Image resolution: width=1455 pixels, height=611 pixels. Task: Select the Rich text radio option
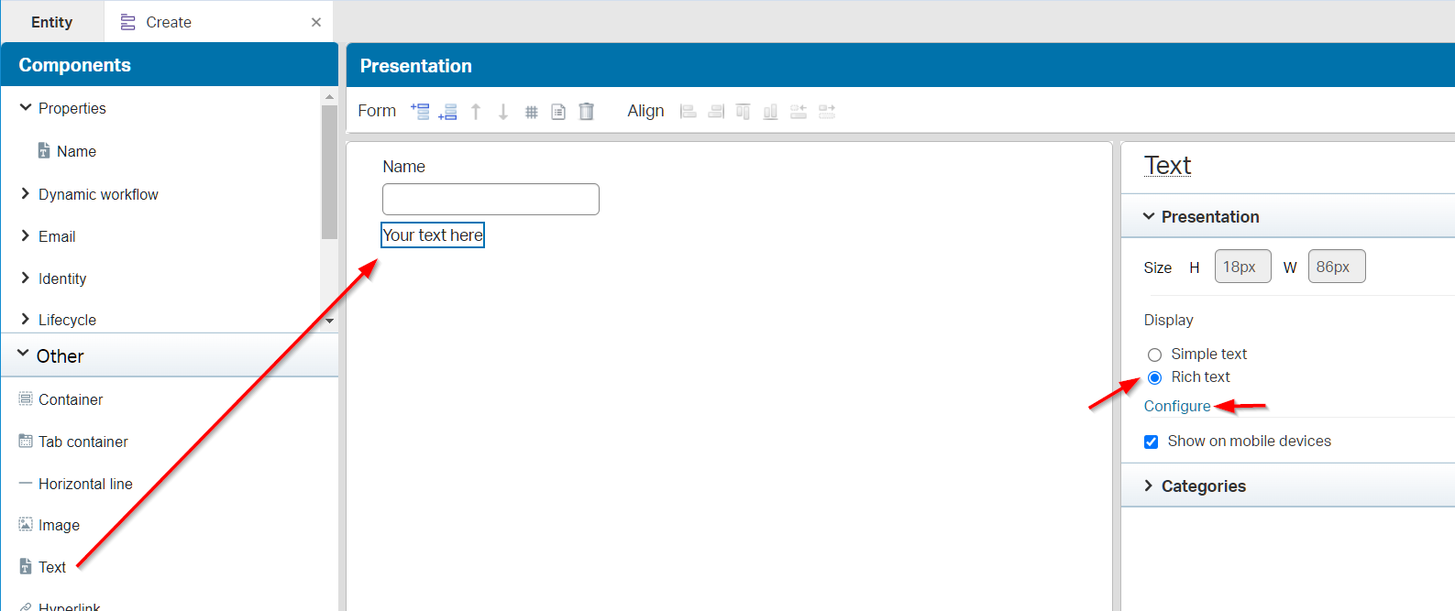(1154, 377)
